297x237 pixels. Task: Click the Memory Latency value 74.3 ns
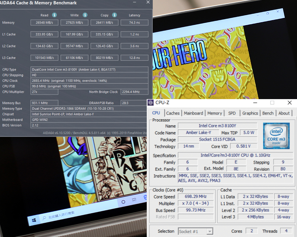[134, 23]
